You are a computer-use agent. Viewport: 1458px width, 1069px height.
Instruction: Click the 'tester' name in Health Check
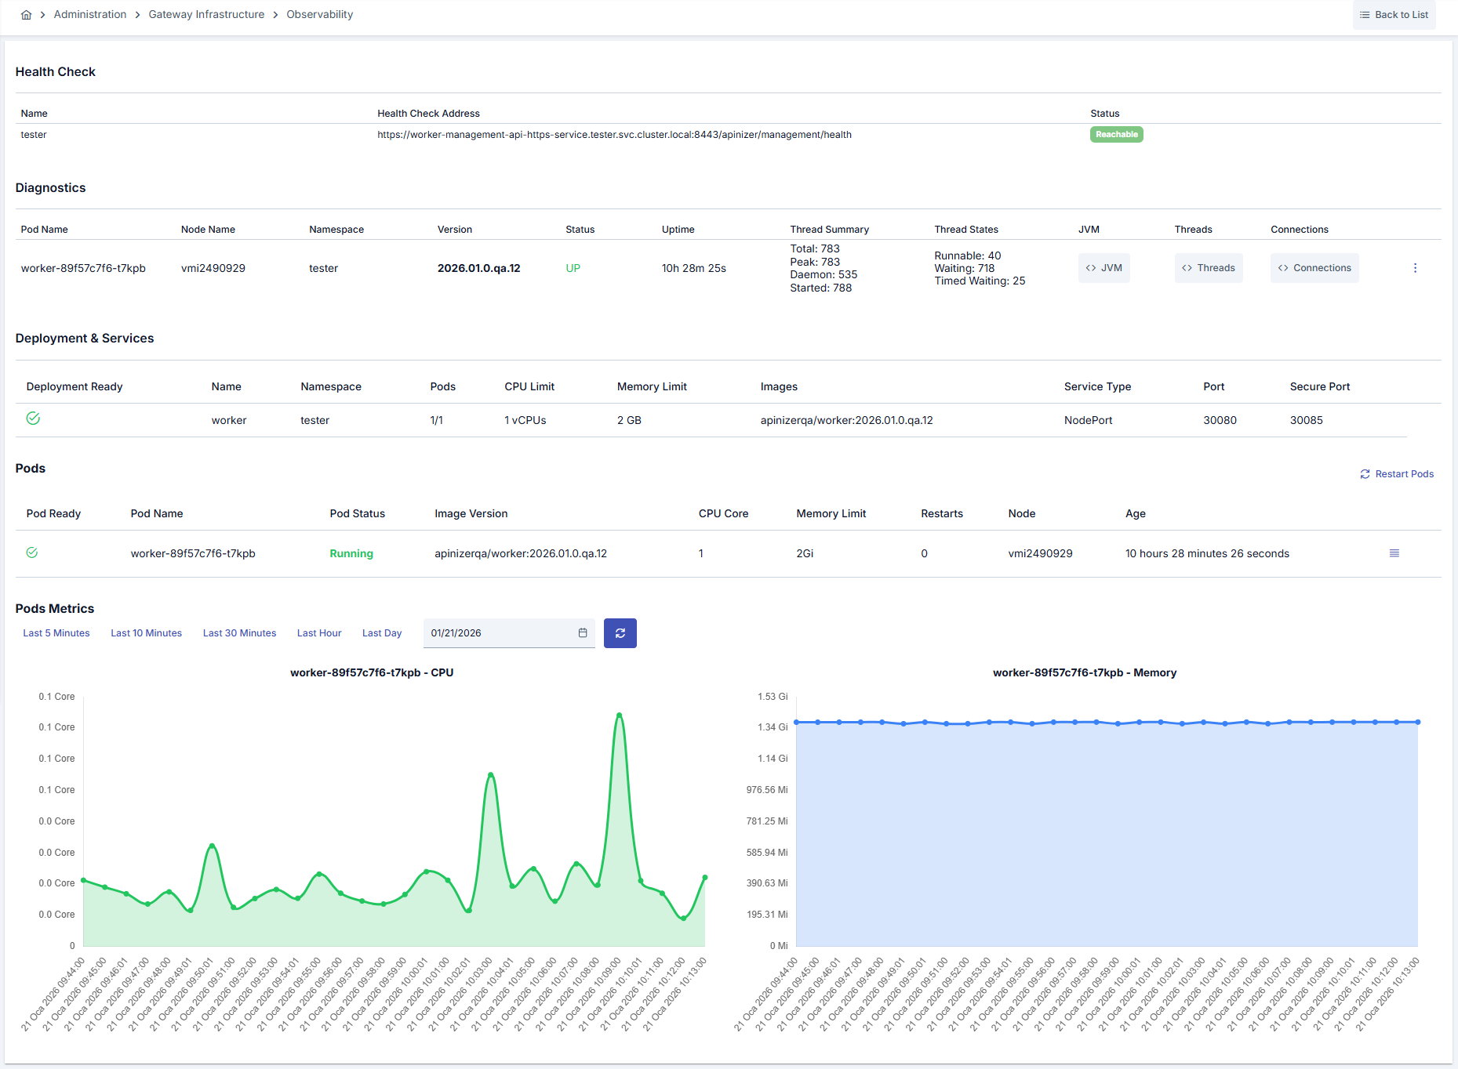click(34, 135)
